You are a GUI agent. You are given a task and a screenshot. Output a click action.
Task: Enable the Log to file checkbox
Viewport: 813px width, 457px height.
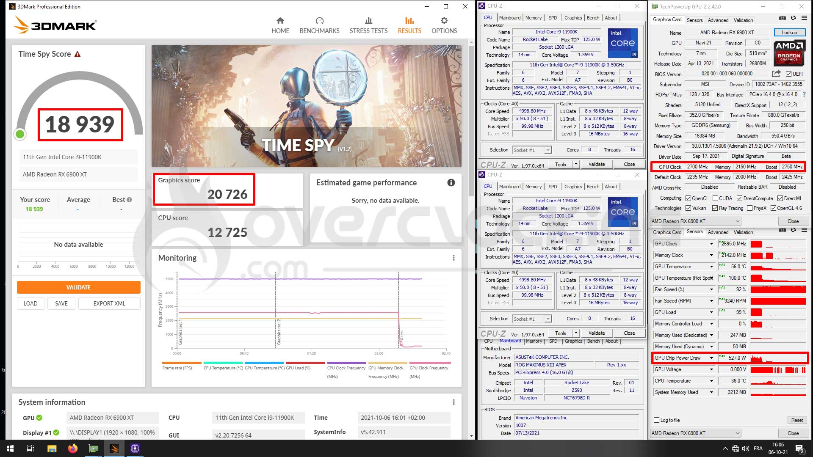click(x=657, y=420)
